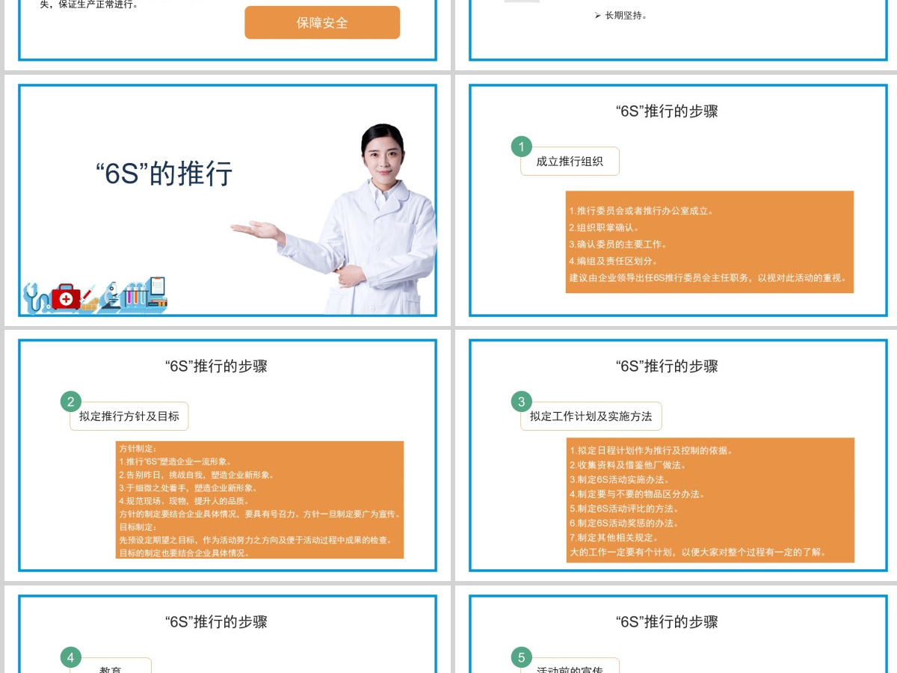Click text 目标制定: in step 2 slide
The image size is (897, 673).
coord(138,527)
